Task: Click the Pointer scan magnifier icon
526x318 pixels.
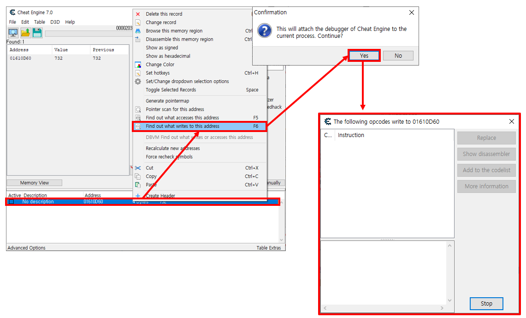Action: pos(138,109)
